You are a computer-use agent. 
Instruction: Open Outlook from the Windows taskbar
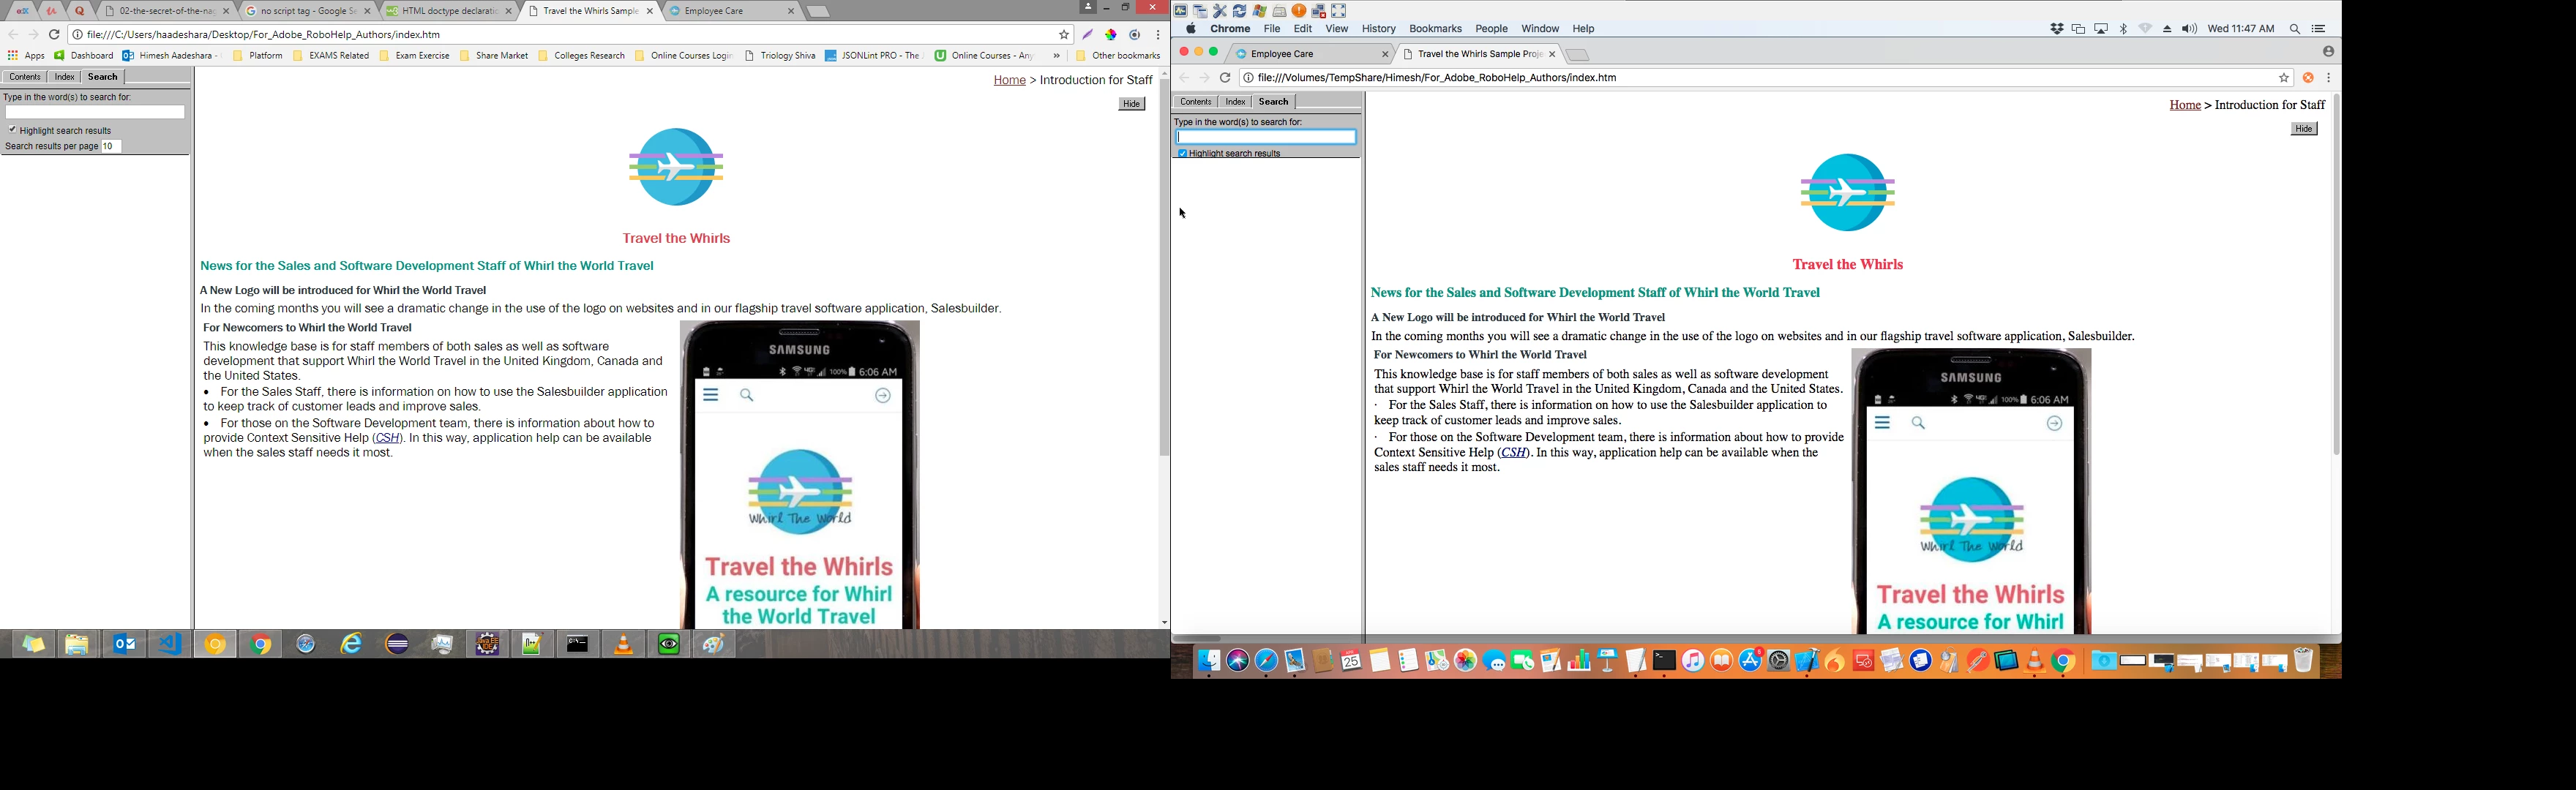[125, 645]
